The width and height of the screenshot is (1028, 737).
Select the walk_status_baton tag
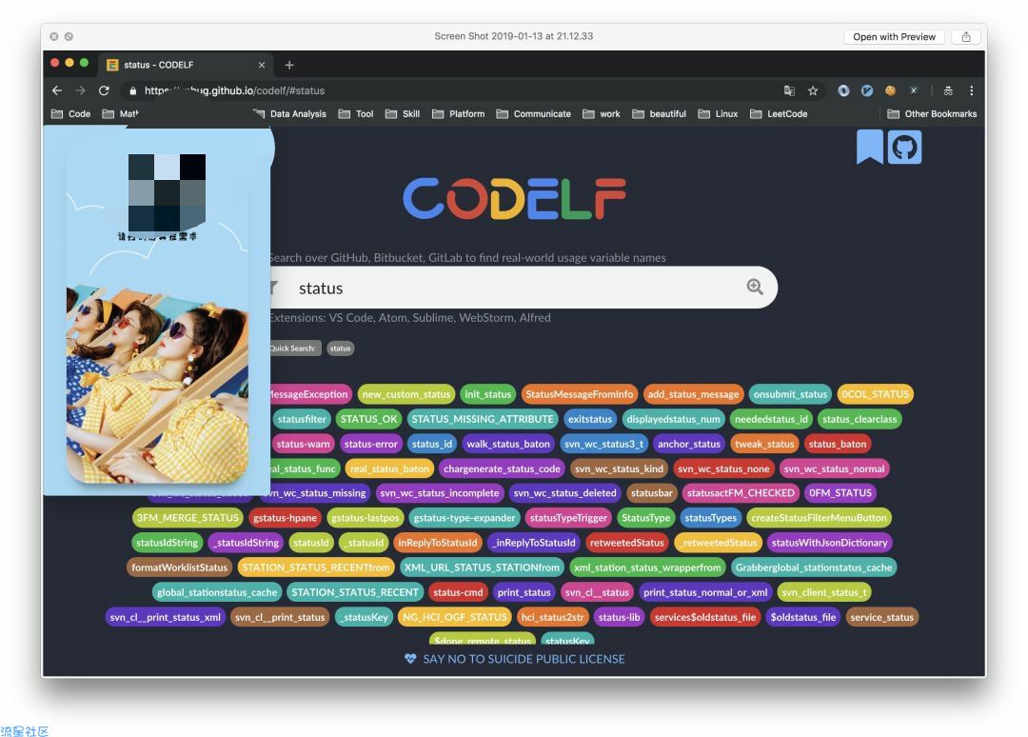click(508, 444)
